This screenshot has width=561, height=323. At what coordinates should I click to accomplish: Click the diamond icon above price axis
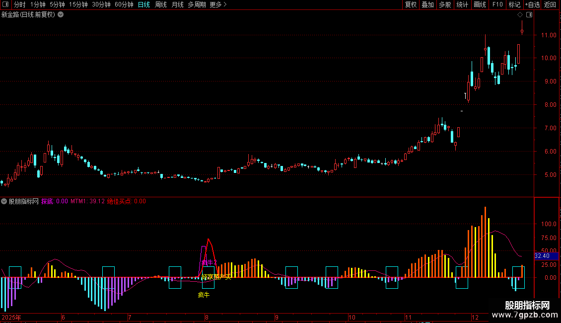(x=520, y=15)
